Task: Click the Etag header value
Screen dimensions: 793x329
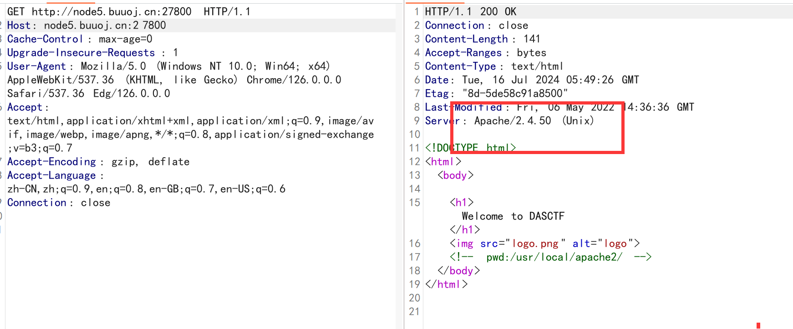Action: point(515,94)
